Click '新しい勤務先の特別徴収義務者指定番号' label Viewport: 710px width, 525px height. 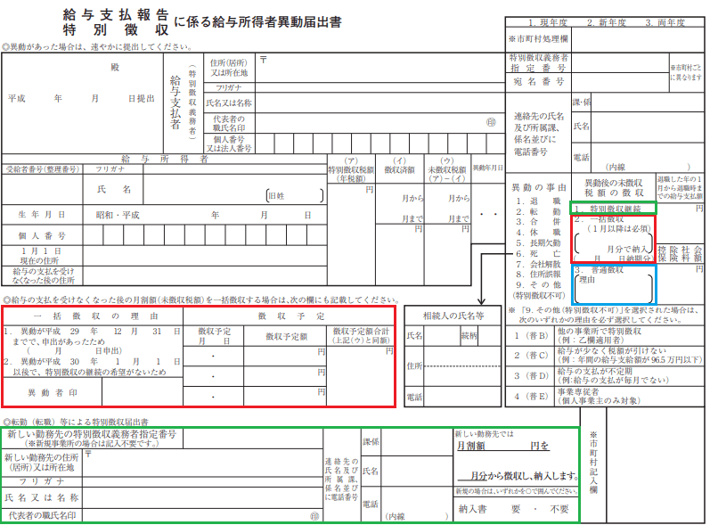coord(92,439)
